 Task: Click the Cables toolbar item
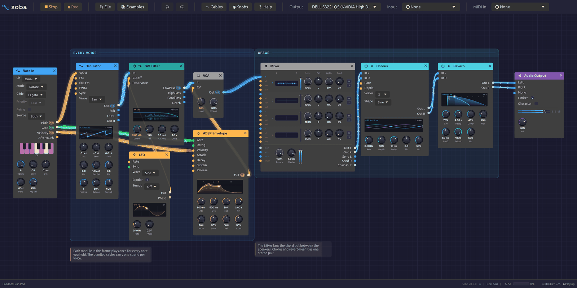pos(214,7)
